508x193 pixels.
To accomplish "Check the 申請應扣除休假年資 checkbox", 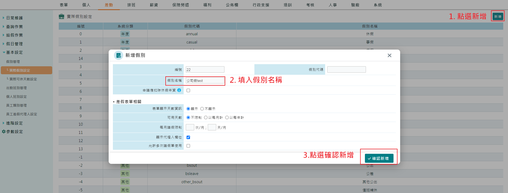I will (188, 90).
